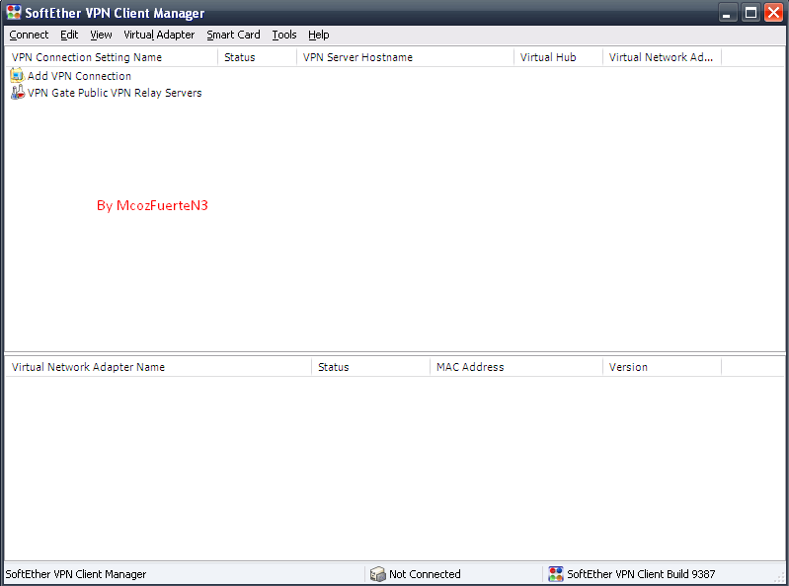Image resolution: width=789 pixels, height=586 pixels.
Task: Click the VPN Gate relay servers icon
Action: tap(17, 93)
